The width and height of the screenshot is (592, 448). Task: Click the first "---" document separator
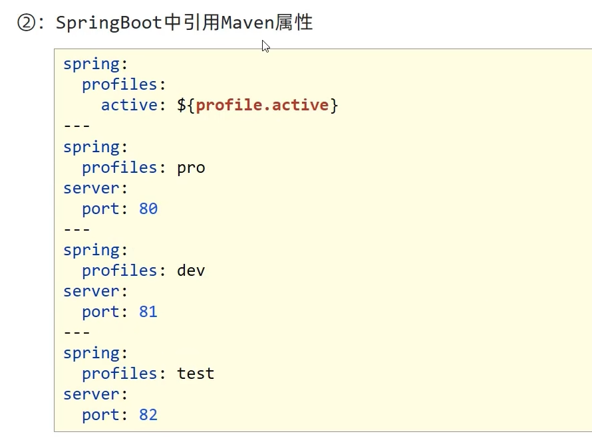[76, 126]
